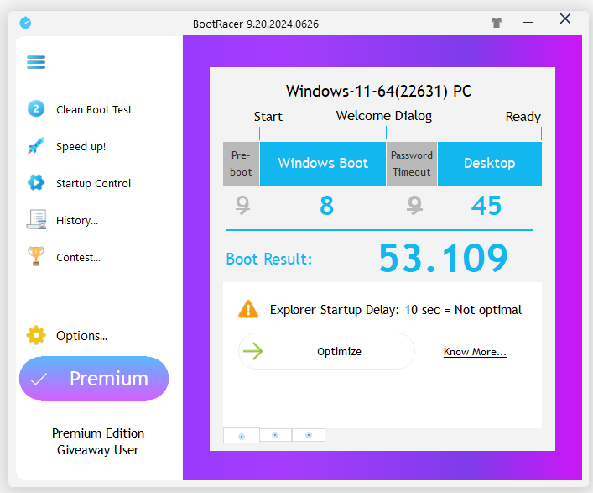Select the first page dot
The height and width of the screenshot is (493, 593).
click(242, 436)
